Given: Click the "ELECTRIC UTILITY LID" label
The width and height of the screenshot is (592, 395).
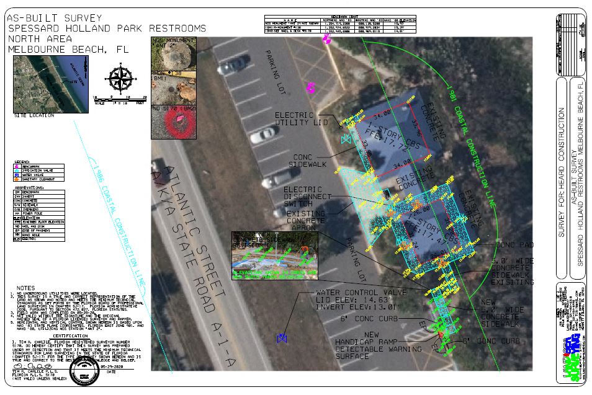Looking at the screenshot, I should (x=302, y=119).
